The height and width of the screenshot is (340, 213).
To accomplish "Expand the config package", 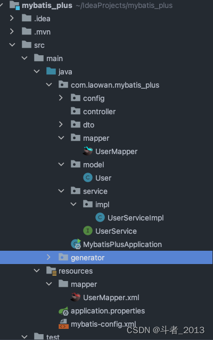I will (61, 98).
